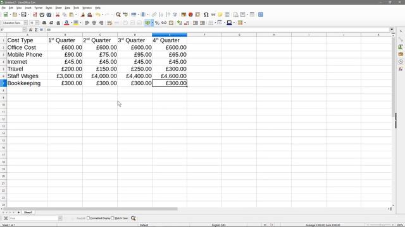Open Find & Replace from find toolbar
Viewport: 405px width, 227px height.
tap(134, 218)
